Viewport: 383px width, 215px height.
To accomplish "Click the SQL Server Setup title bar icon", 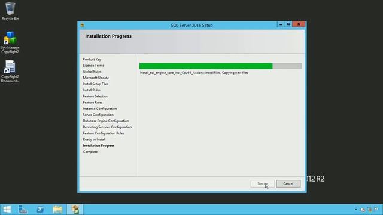I will (83, 25).
